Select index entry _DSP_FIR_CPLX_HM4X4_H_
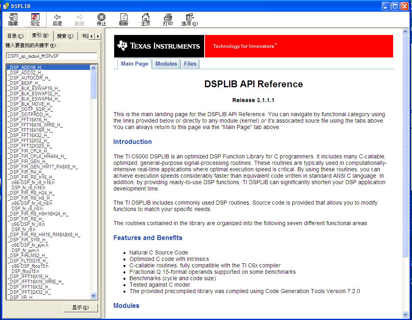This screenshot has width=412, height=320. (x=37, y=156)
